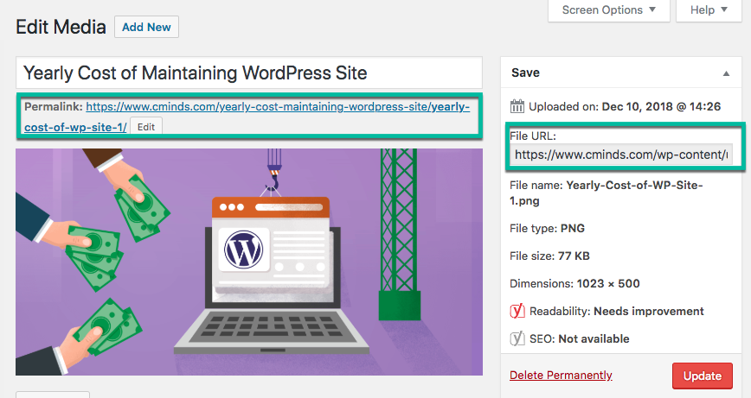Viewport: 751px width, 398px height.
Task: Click file name Yearly-Cost-of-WP-Site-1.png text
Action: (606, 193)
